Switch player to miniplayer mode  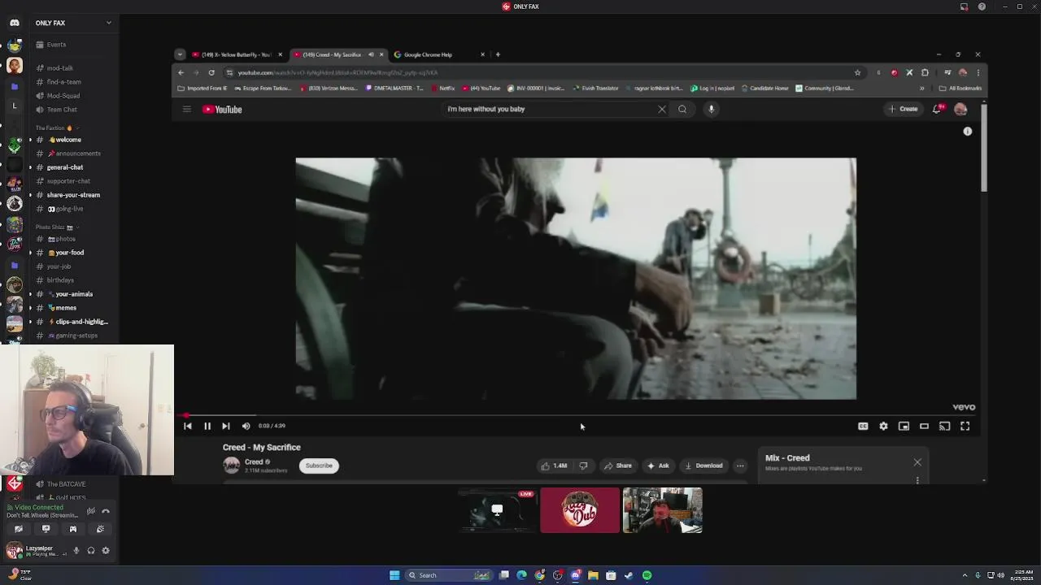click(904, 426)
